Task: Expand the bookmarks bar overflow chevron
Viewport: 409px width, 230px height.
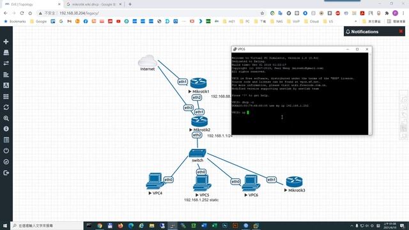Action: point(355,21)
